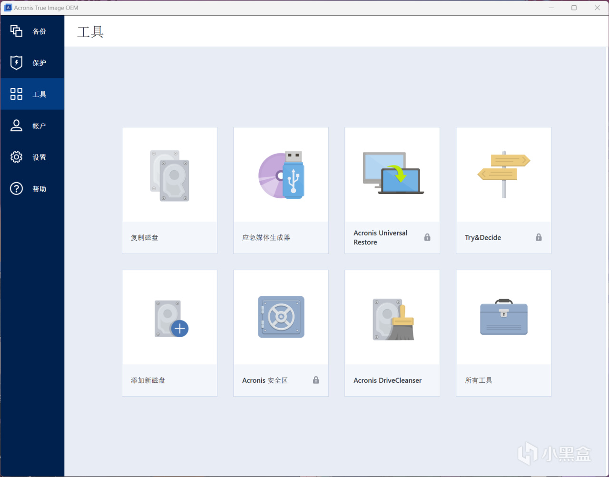Click the shield protection icon in sidebar
The width and height of the screenshot is (609, 477).
pos(17,62)
